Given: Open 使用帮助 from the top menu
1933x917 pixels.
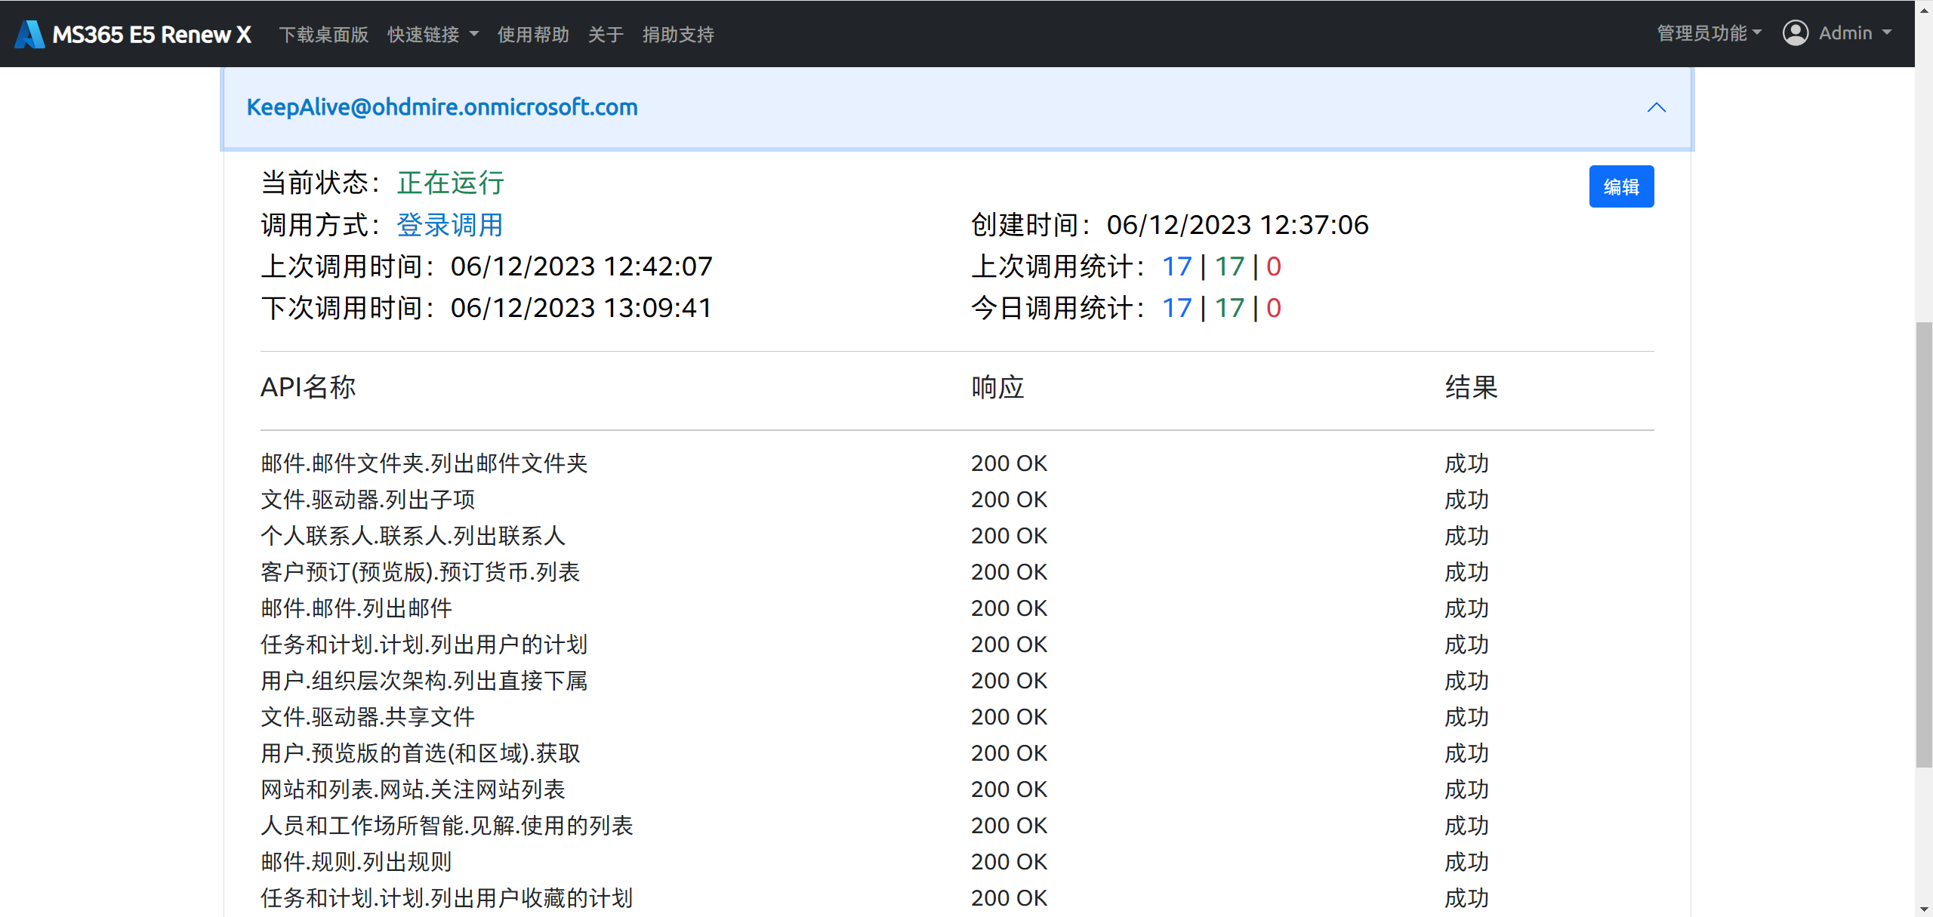Looking at the screenshot, I should pyautogui.click(x=533, y=34).
